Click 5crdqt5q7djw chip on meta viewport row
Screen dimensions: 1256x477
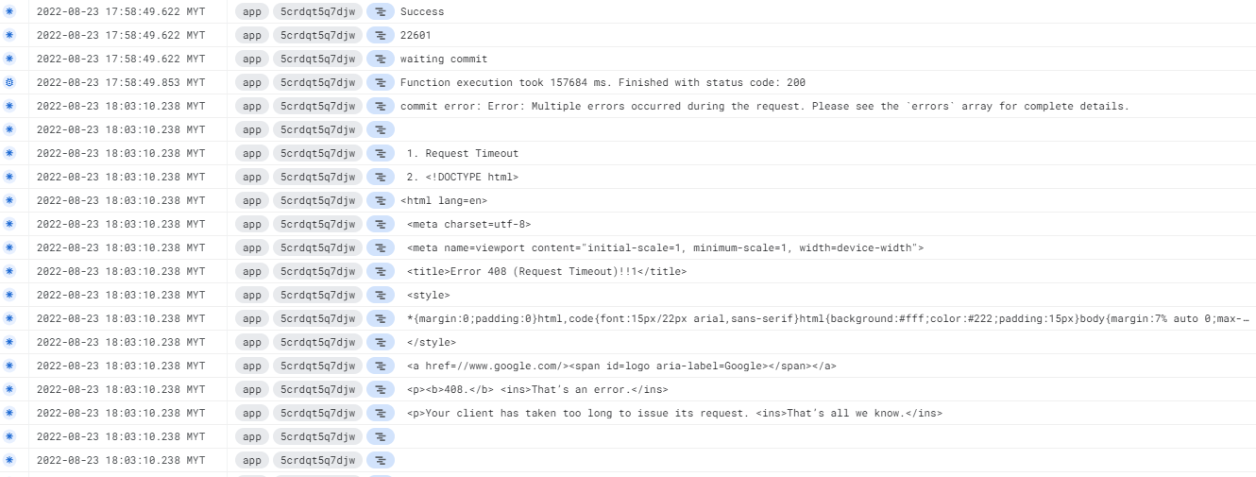point(317,247)
